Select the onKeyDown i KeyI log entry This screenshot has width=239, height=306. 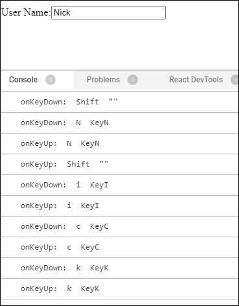point(119,185)
